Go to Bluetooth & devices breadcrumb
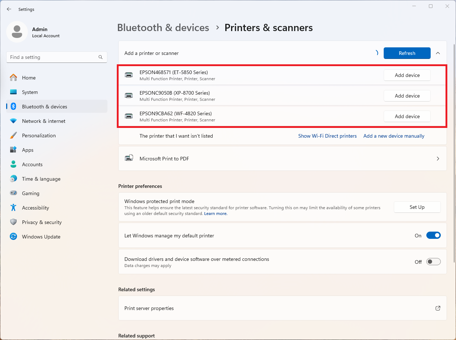The height and width of the screenshot is (340, 456). pos(163,28)
